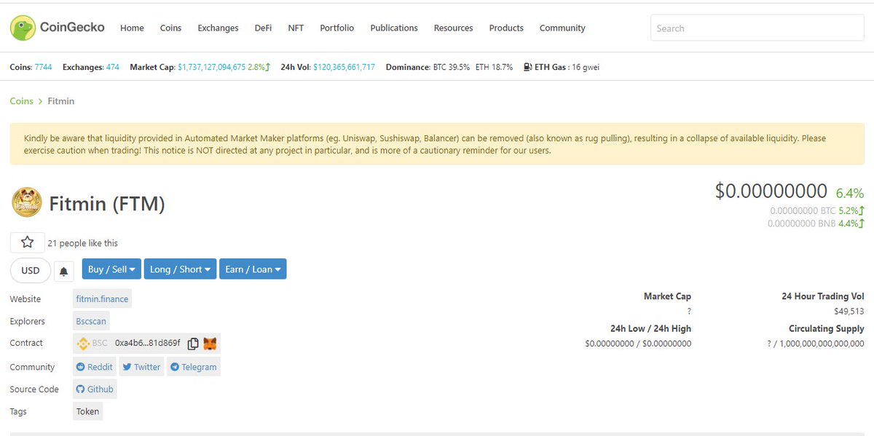Expand the Buy / Sell dropdown
The image size is (874, 436).
tap(111, 269)
